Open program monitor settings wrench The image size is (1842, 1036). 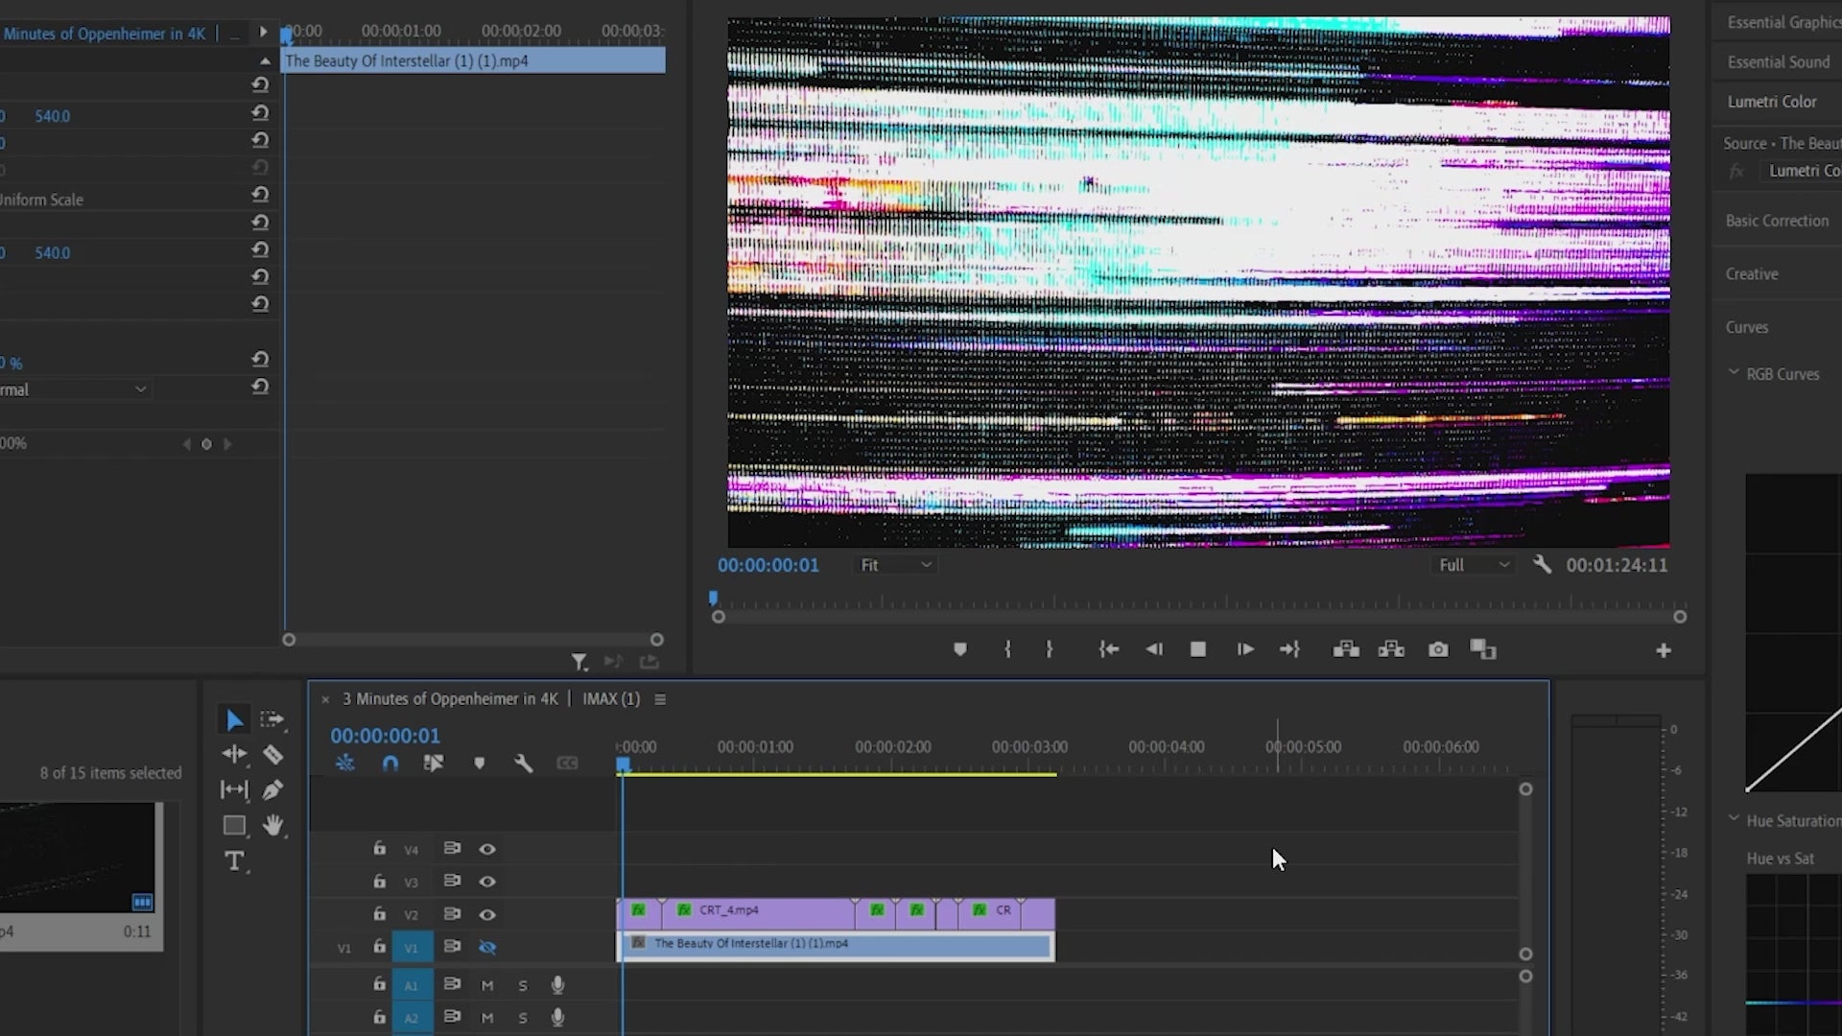pyautogui.click(x=1542, y=564)
